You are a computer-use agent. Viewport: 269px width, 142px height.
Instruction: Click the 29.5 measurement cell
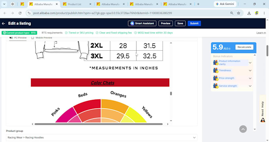[123, 56]
